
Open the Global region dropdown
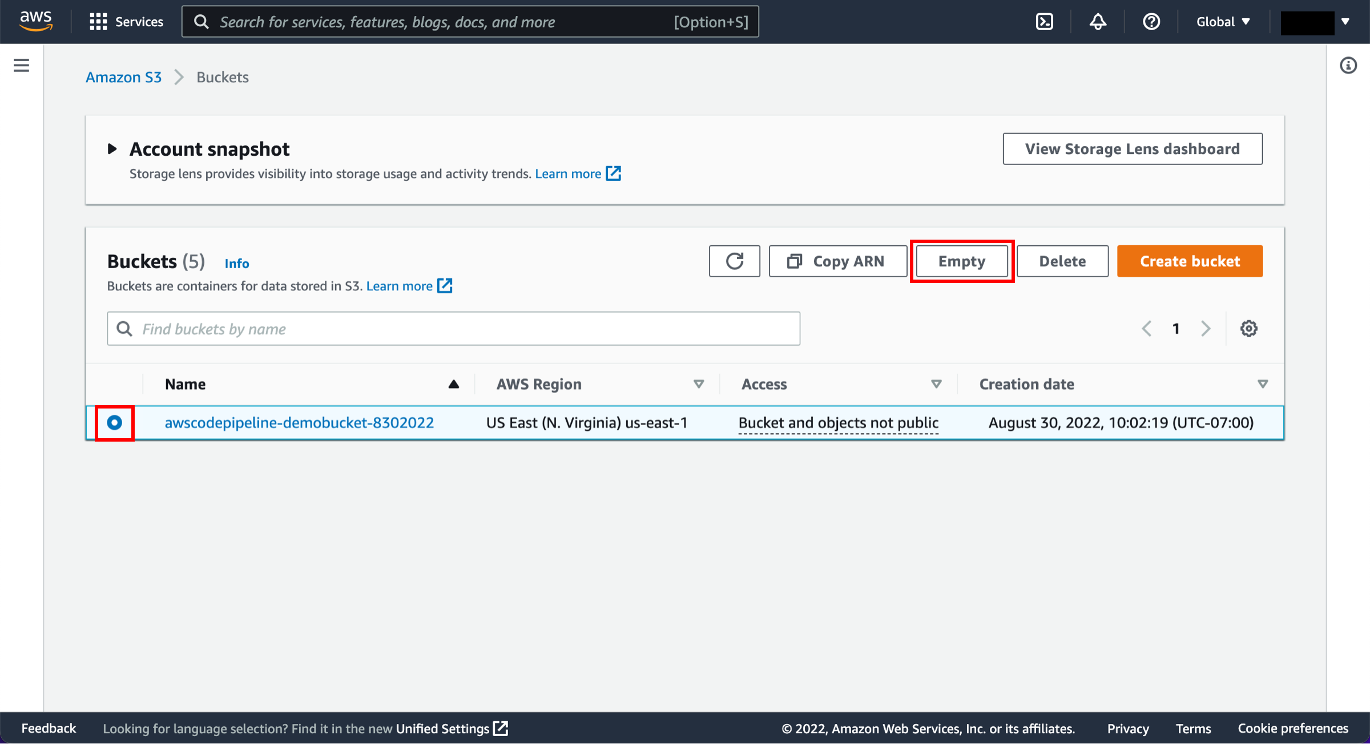tap(1223, 22)
